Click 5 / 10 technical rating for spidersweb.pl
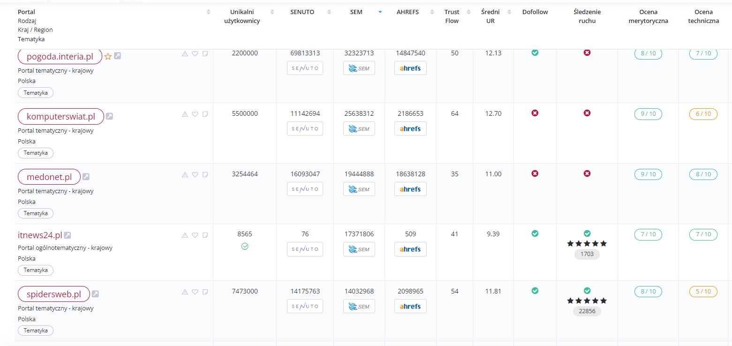The image size is (732, 346). pos(703,292)
